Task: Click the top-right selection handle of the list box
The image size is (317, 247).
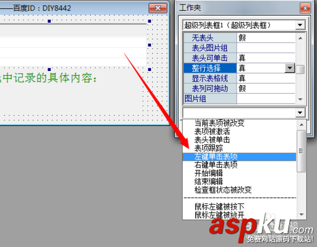Action: pos(150,21)
